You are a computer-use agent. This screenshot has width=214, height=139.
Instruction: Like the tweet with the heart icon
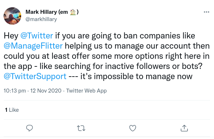tap(133, 128)
